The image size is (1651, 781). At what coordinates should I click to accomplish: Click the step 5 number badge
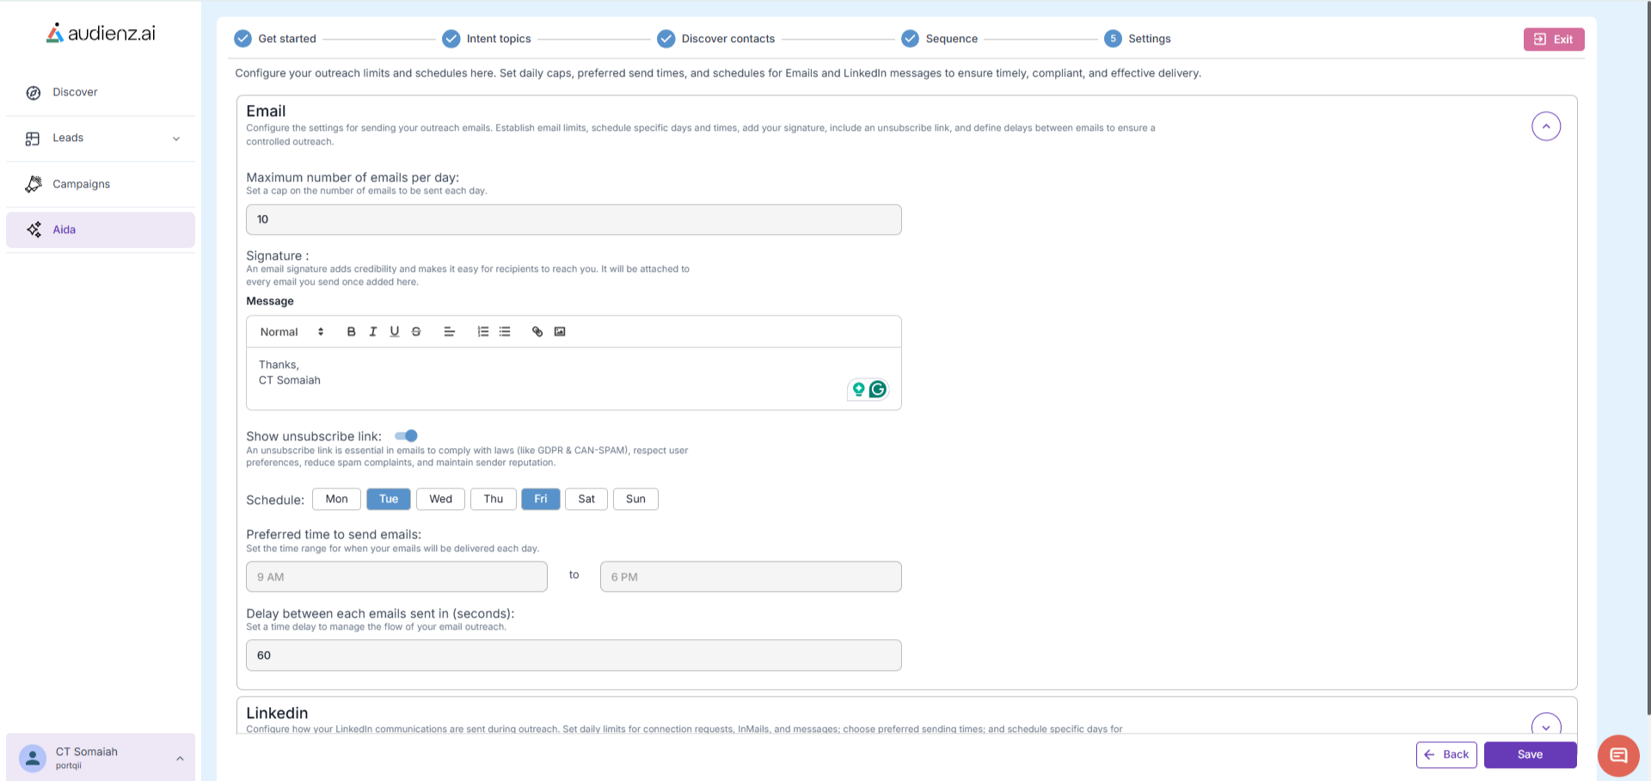click(1114, 39)
